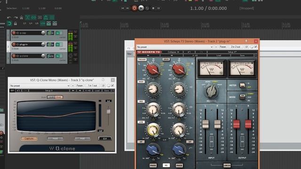Open FX button on q-cap track
Screen dimensions: 301x169
[x=58, y=33]
